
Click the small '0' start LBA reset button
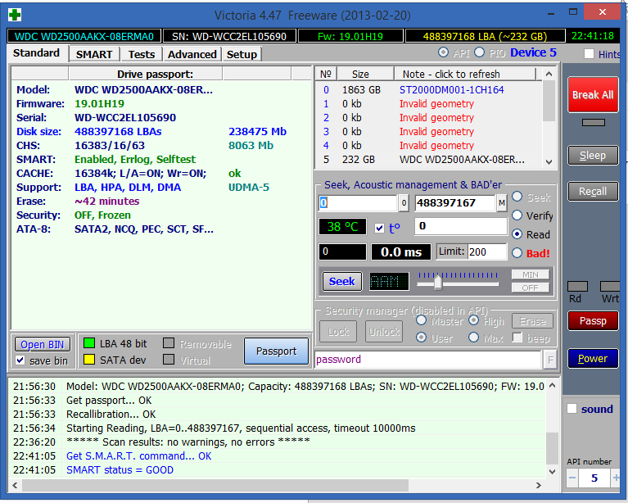click(404, 203)
